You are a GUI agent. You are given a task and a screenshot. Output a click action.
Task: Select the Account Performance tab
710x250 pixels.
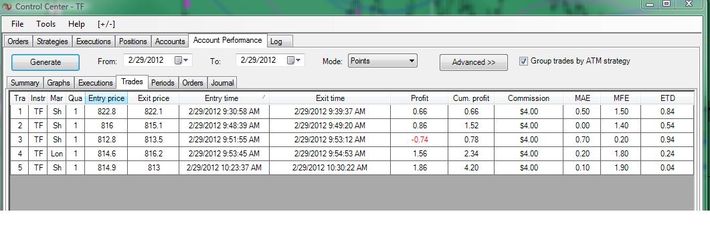pos(228,40)
